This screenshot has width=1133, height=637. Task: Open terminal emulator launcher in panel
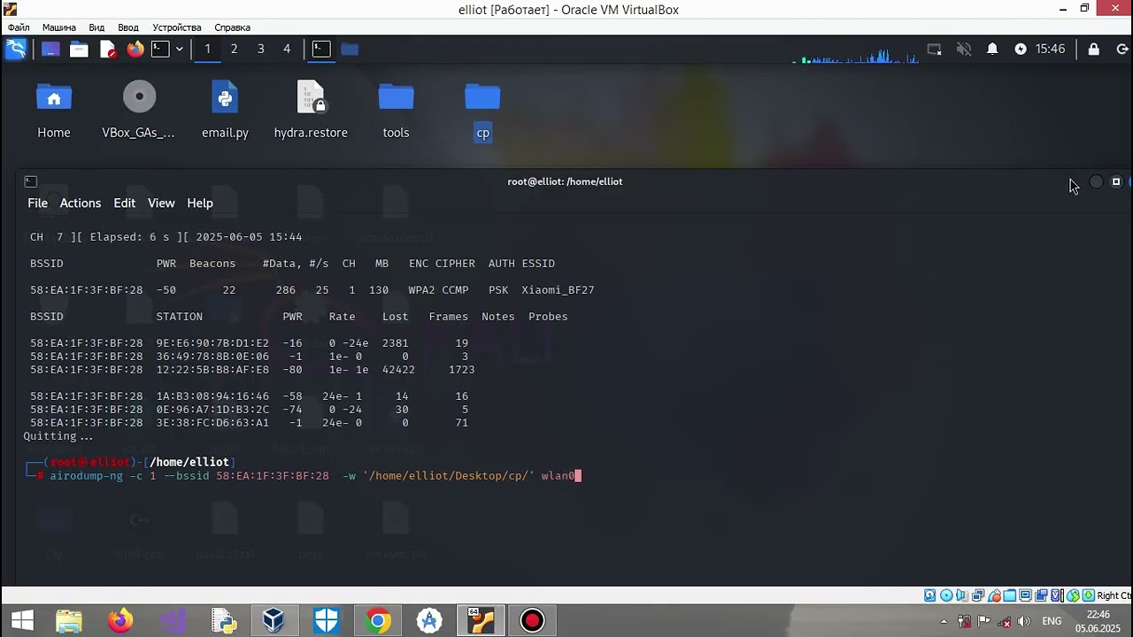(x=160, y=49)
